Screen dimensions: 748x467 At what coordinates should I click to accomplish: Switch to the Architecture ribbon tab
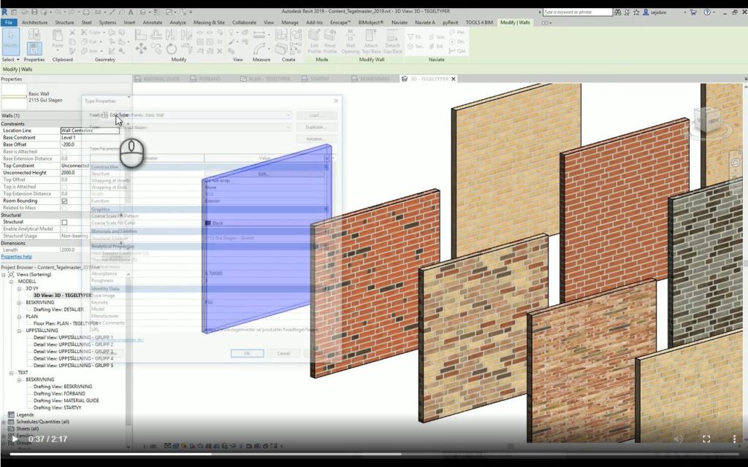pos(35,23)
